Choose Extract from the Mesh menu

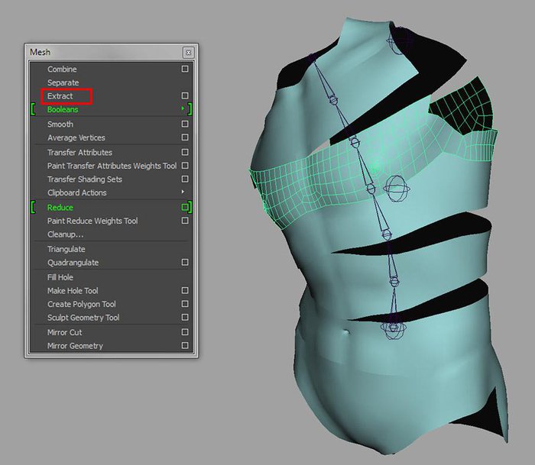(61, 96)
